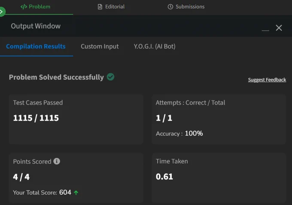Open the Submissions tab

coord(186,7)
